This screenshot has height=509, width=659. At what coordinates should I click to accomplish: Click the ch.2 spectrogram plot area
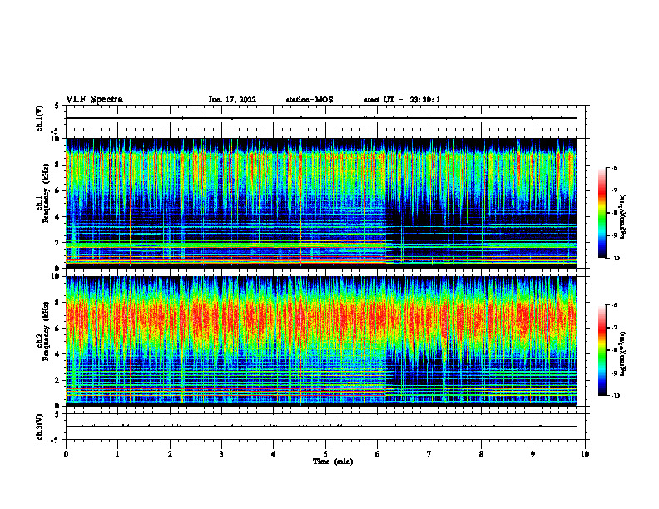point(321,341)
